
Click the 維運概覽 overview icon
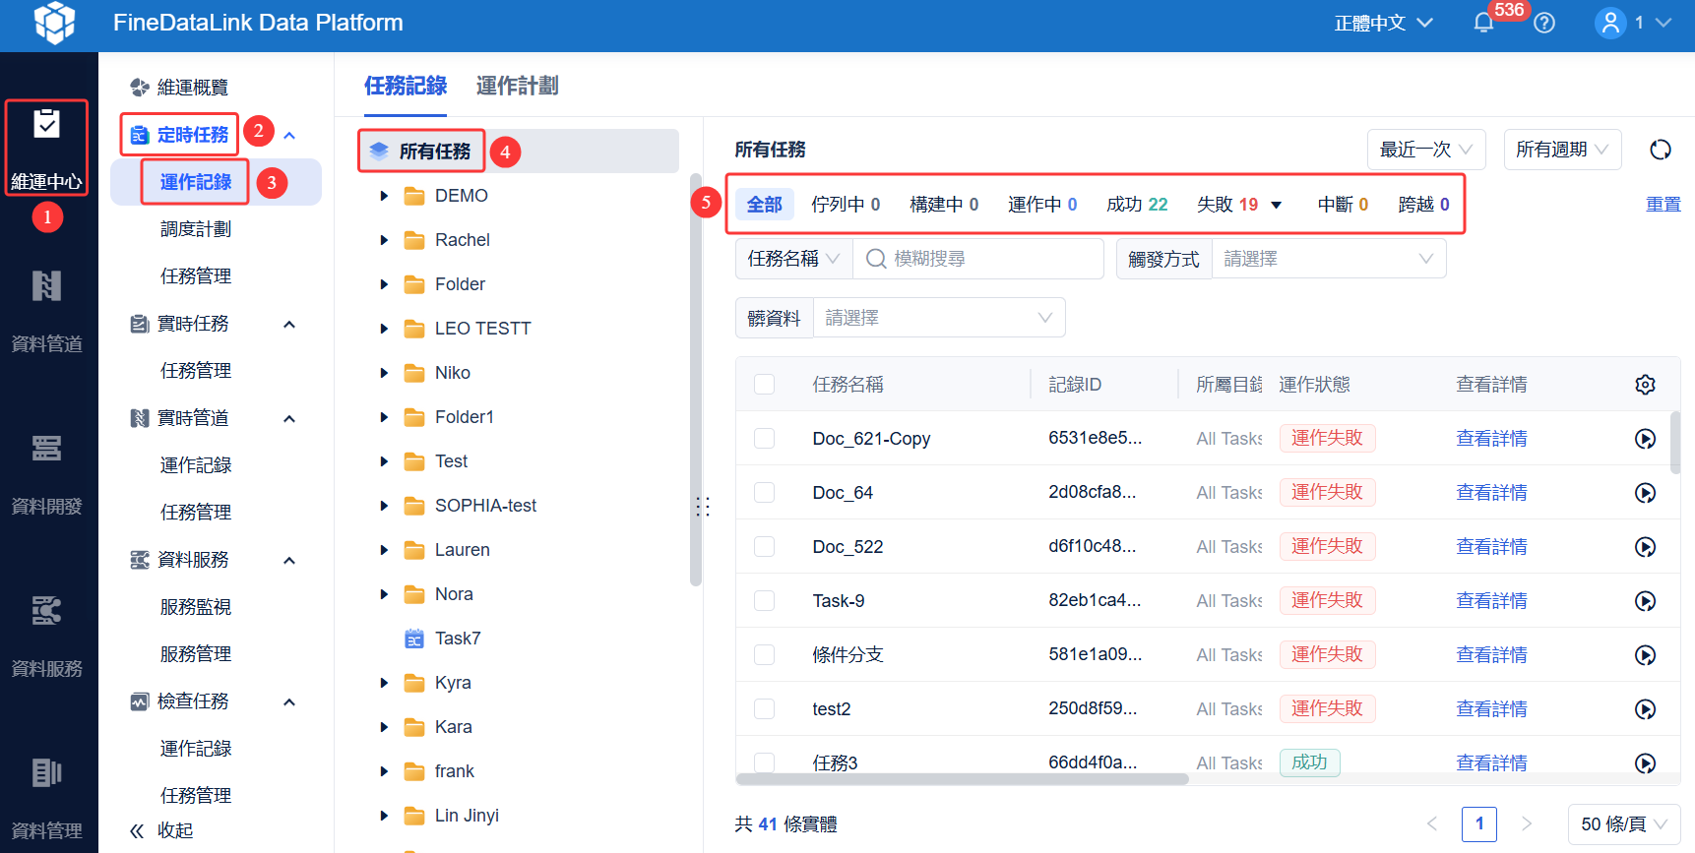coord(140,88)
